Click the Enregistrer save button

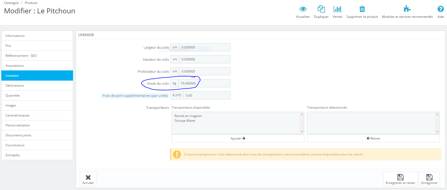point(429,179)
